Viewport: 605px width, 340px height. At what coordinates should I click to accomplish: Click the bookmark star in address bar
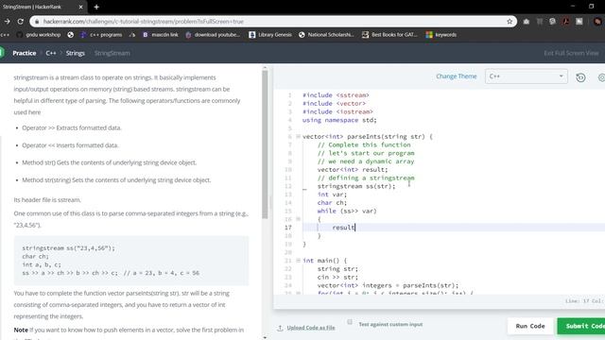tap(510, 22)
